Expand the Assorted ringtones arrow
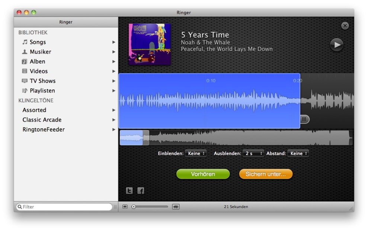Viewport: 368px width, 231px height. [114, 110]
